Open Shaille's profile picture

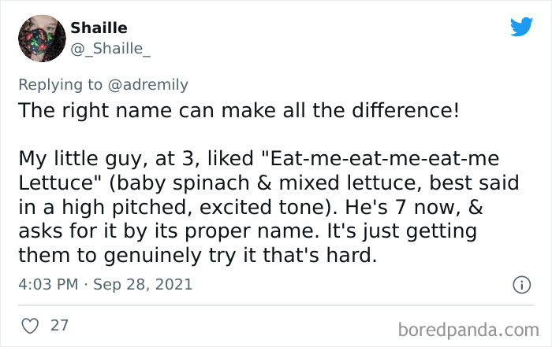click(39, 38)
